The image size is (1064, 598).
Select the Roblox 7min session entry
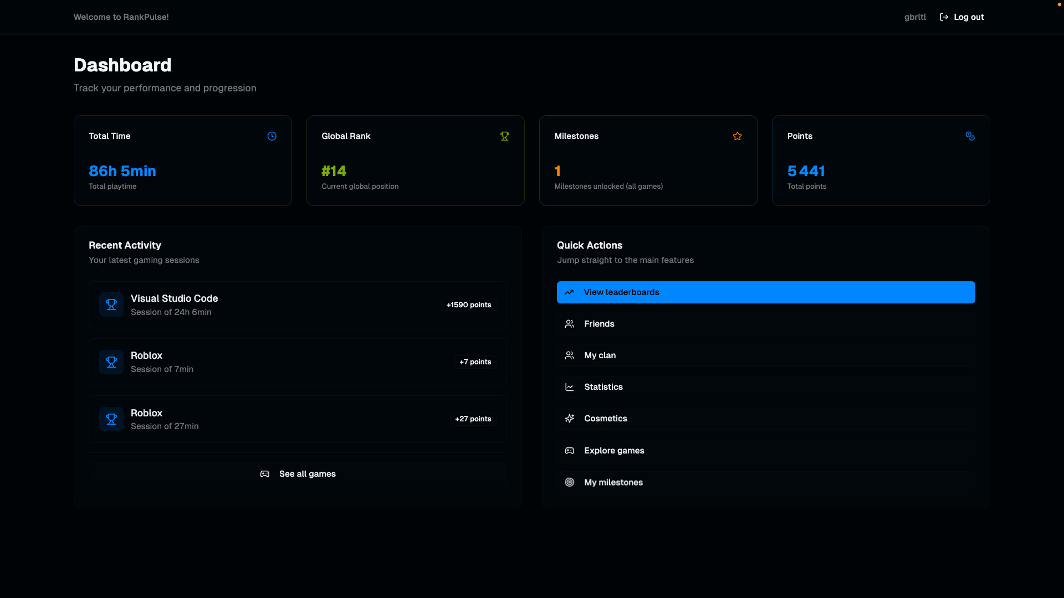pos(298,362)
